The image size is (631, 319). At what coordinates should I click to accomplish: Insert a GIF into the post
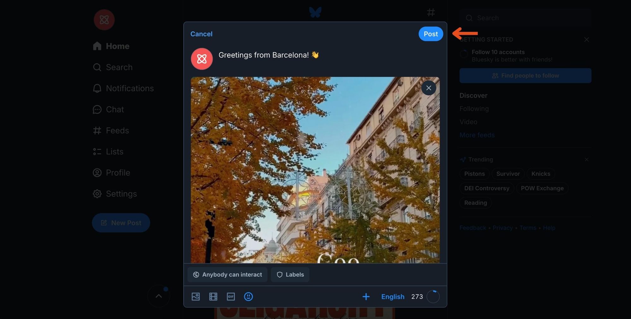(231, 297)
